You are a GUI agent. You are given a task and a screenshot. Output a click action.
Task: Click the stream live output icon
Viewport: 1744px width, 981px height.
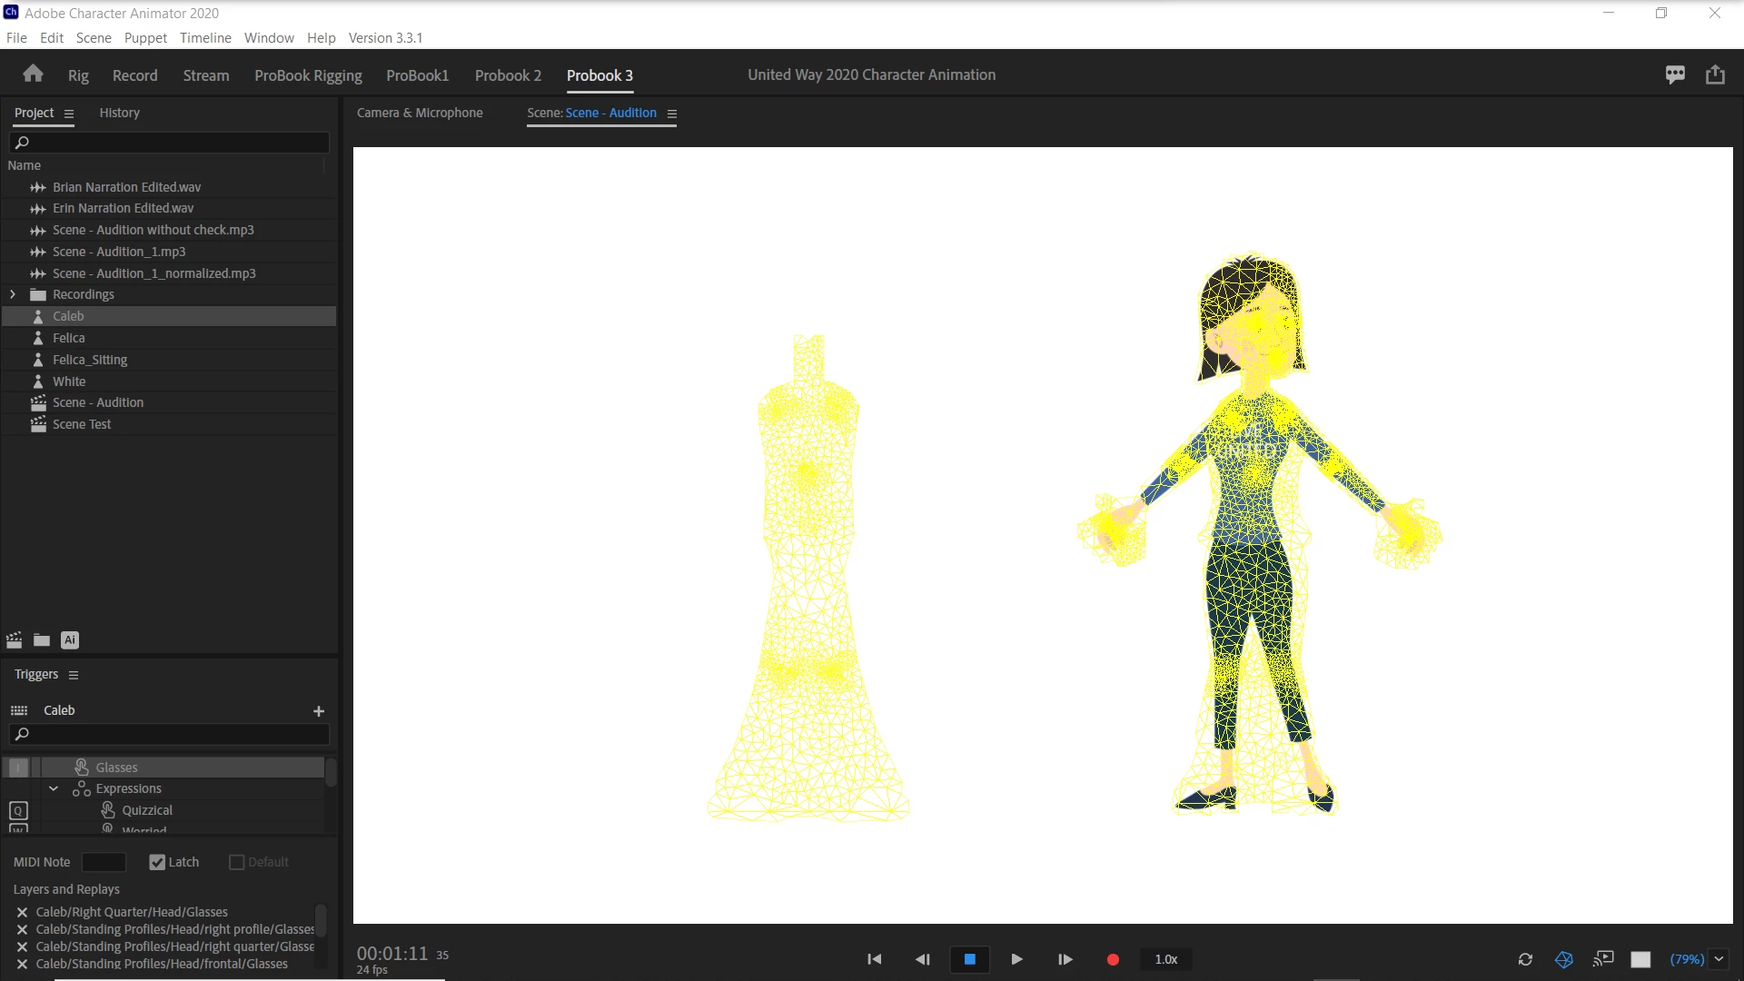coord(1603,959)
